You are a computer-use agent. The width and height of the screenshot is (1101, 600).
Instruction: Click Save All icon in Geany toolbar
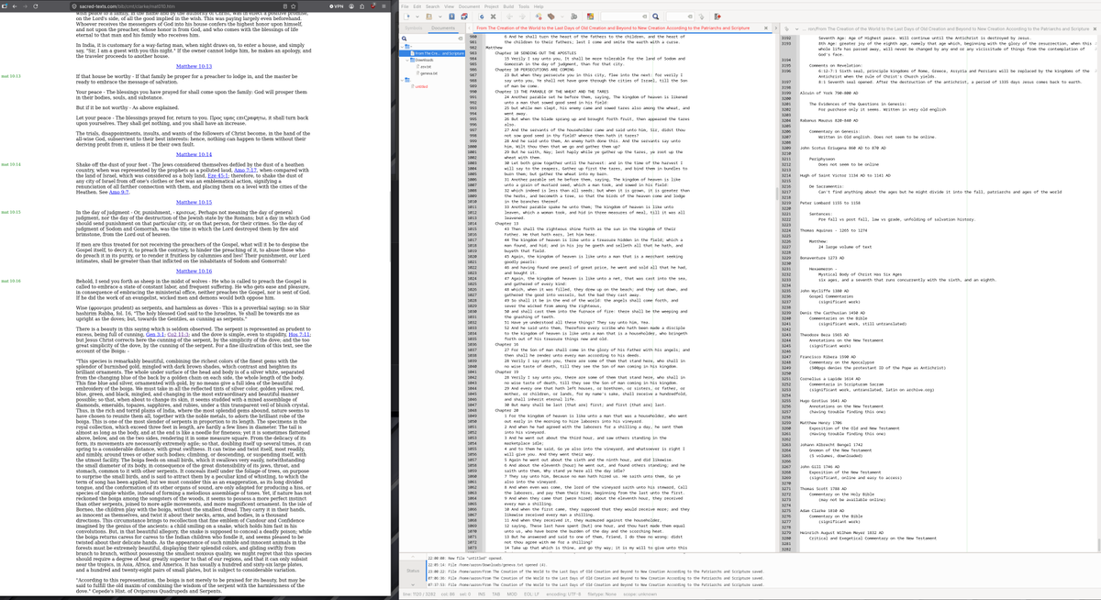tap(464, 16)
